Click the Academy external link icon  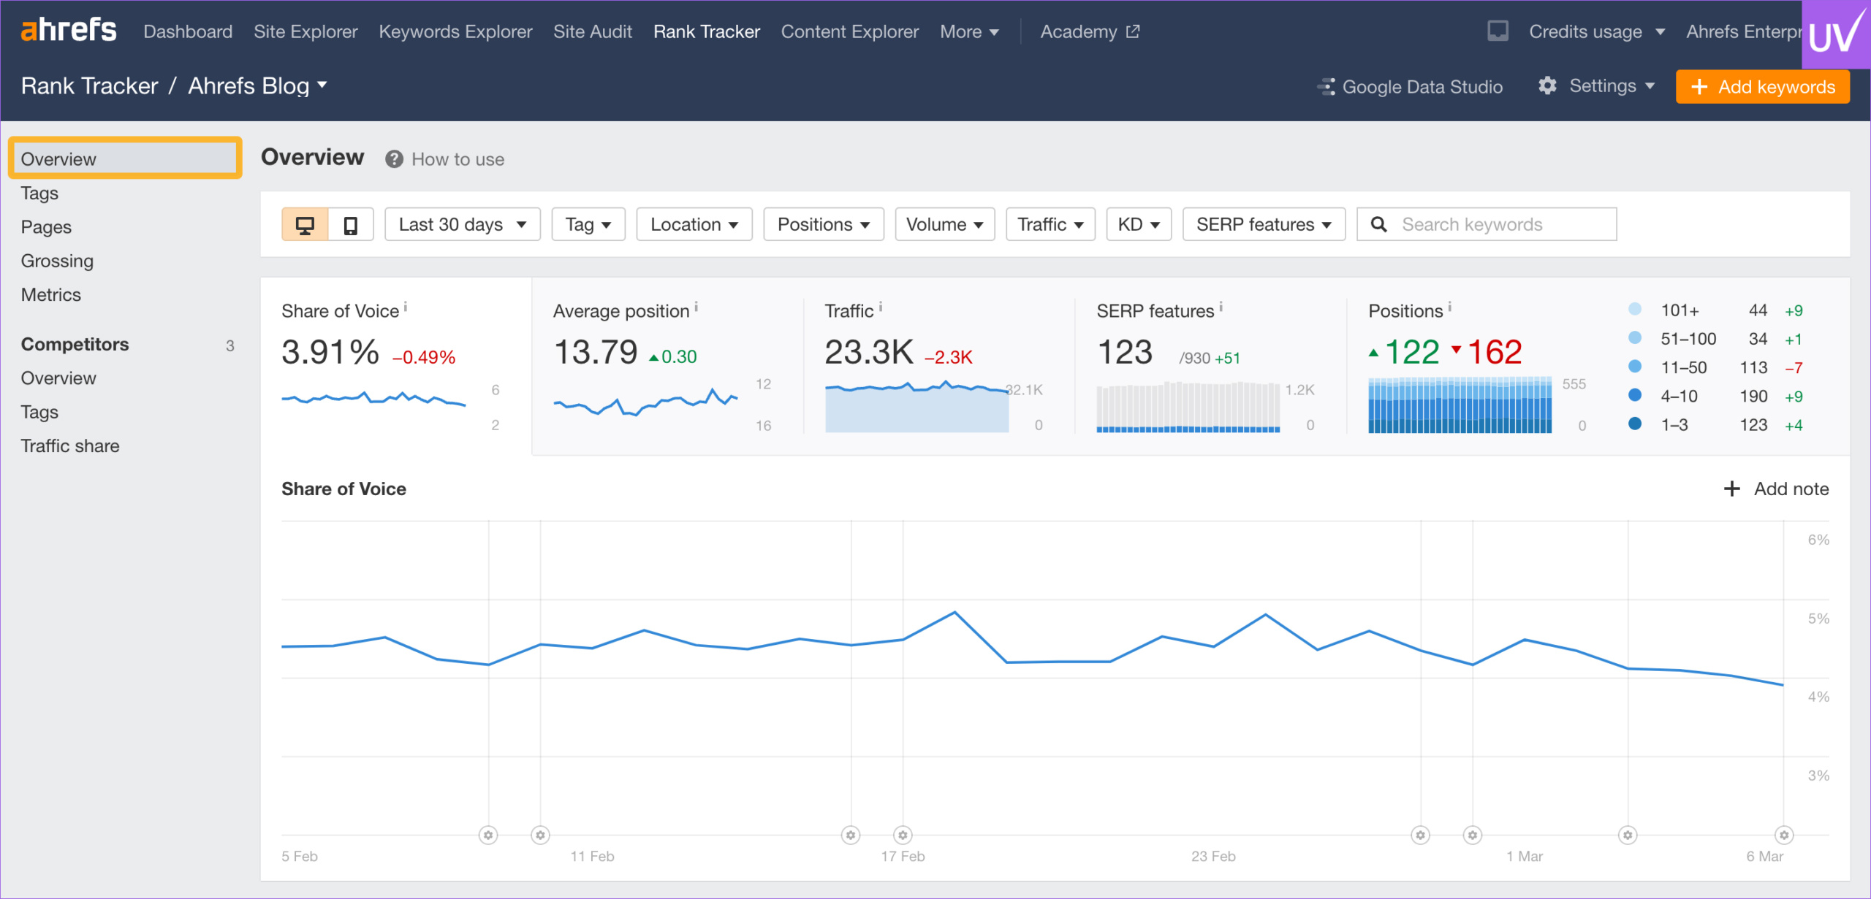1133,31
